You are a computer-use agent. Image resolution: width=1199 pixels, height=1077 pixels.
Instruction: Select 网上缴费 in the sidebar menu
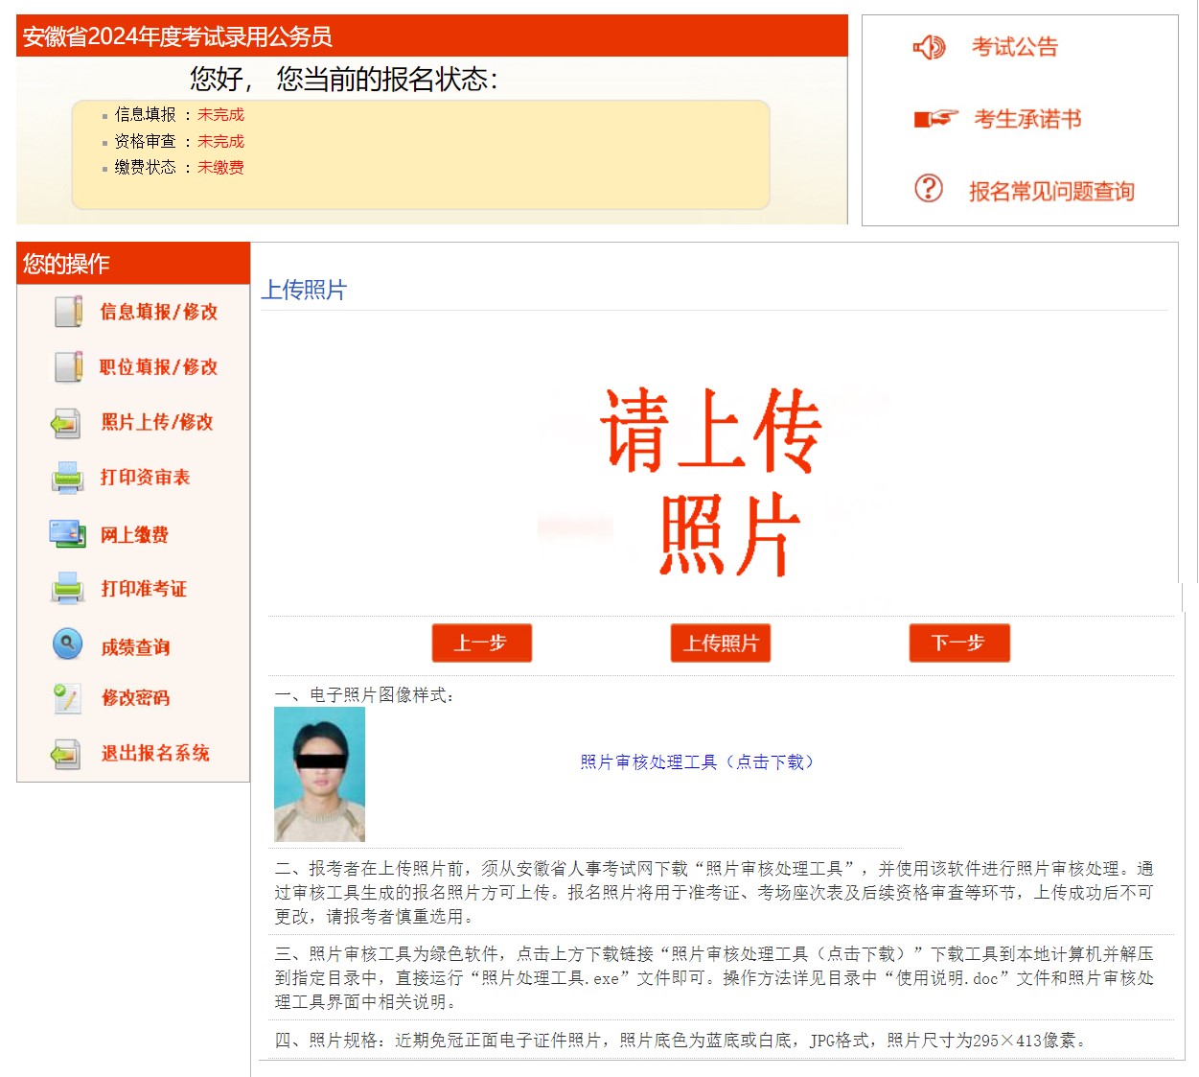134,535
